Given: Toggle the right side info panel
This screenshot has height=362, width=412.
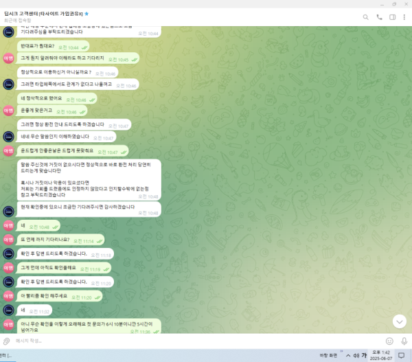Looking at the screenshot, I should click(392, 17).
